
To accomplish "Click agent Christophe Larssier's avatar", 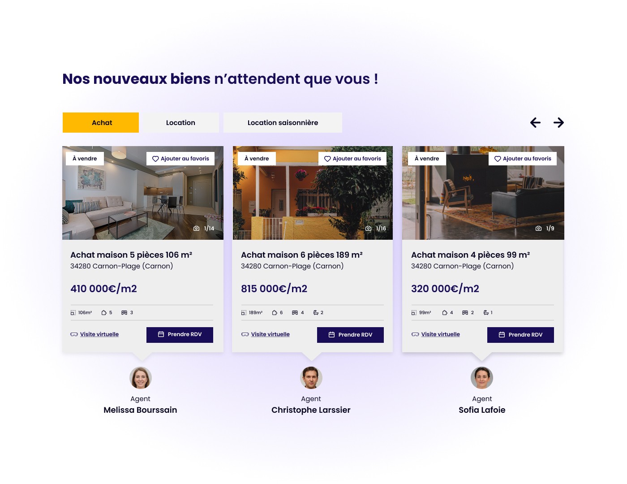I will [x=311, y=378].
